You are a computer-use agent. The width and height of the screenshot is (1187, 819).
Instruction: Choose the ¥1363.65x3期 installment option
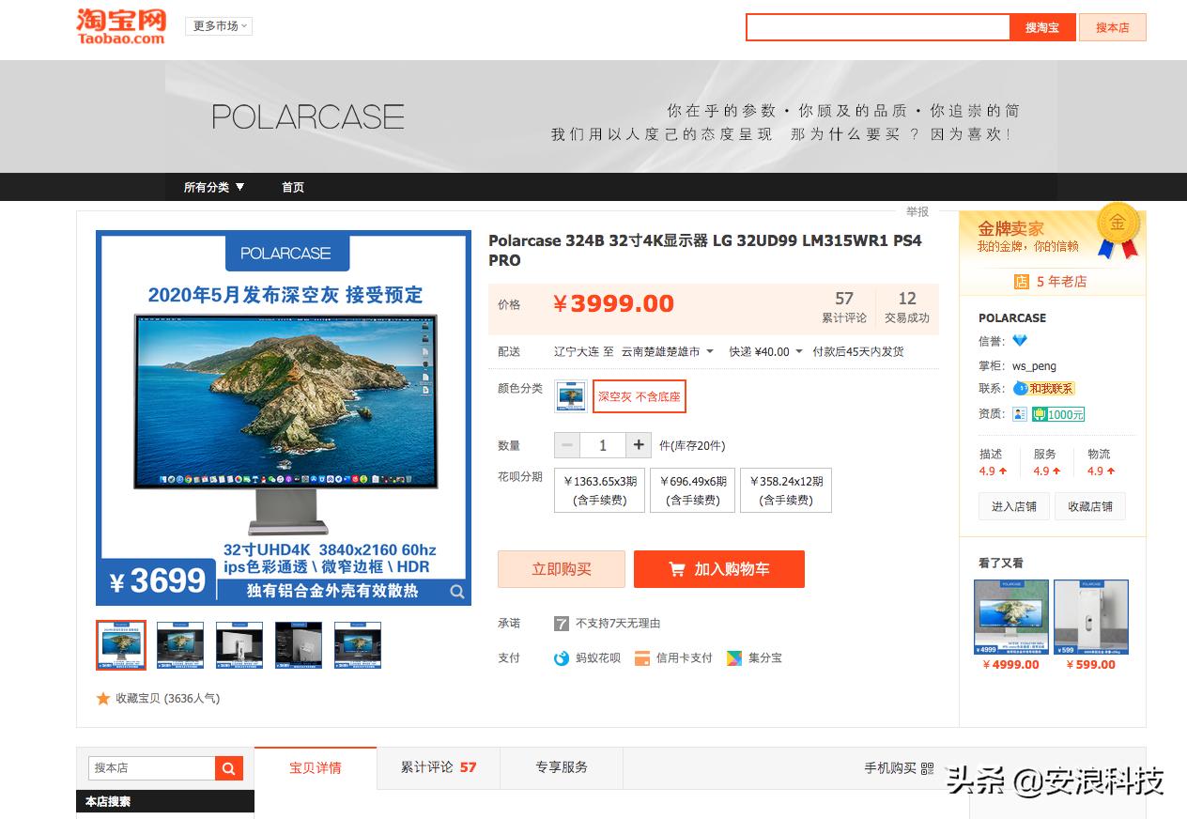coord(599,490)
